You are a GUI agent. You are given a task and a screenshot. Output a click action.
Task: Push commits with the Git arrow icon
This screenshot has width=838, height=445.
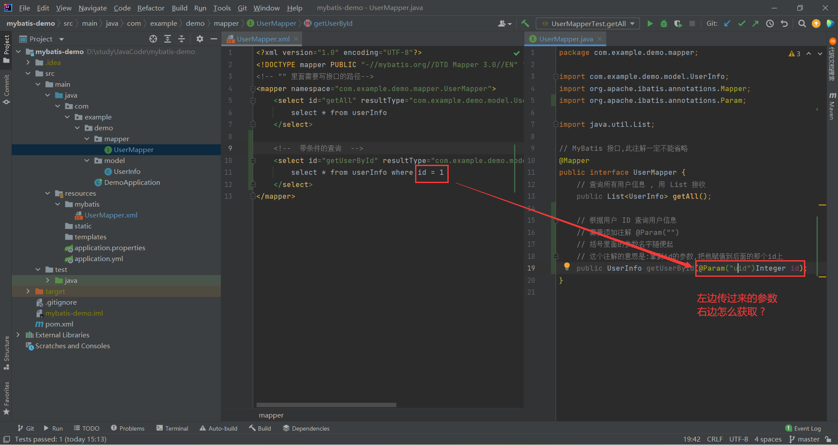(756, 24)
